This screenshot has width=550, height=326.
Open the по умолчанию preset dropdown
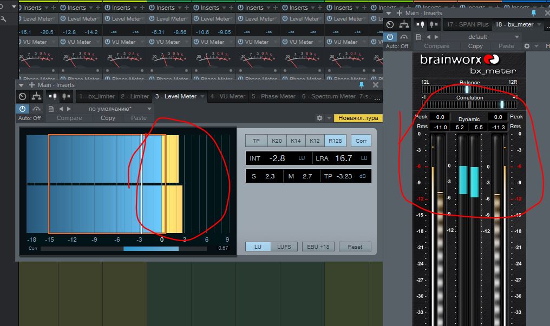(149, 109)
